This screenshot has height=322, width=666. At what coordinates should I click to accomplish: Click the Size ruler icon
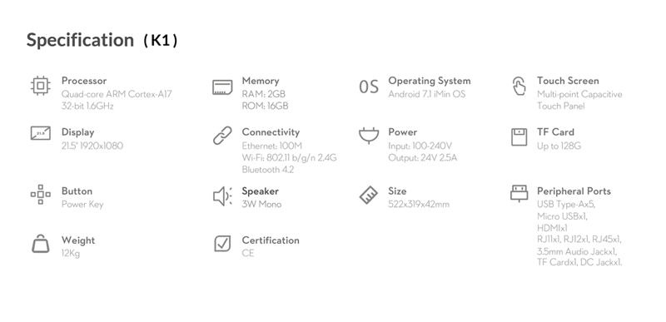click(368, 196)
